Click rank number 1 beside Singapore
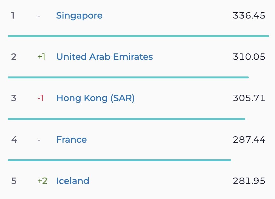 point(13,15)
